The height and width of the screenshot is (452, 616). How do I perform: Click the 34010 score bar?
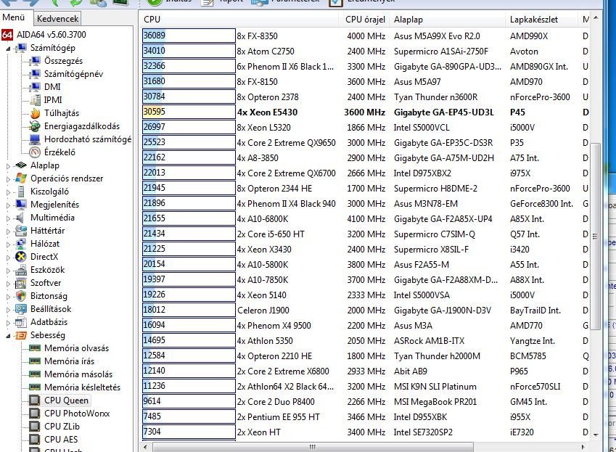(189, 51)
